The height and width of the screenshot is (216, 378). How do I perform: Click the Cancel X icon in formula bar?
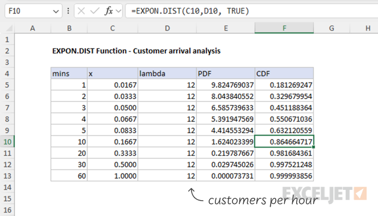coord(81,11)
